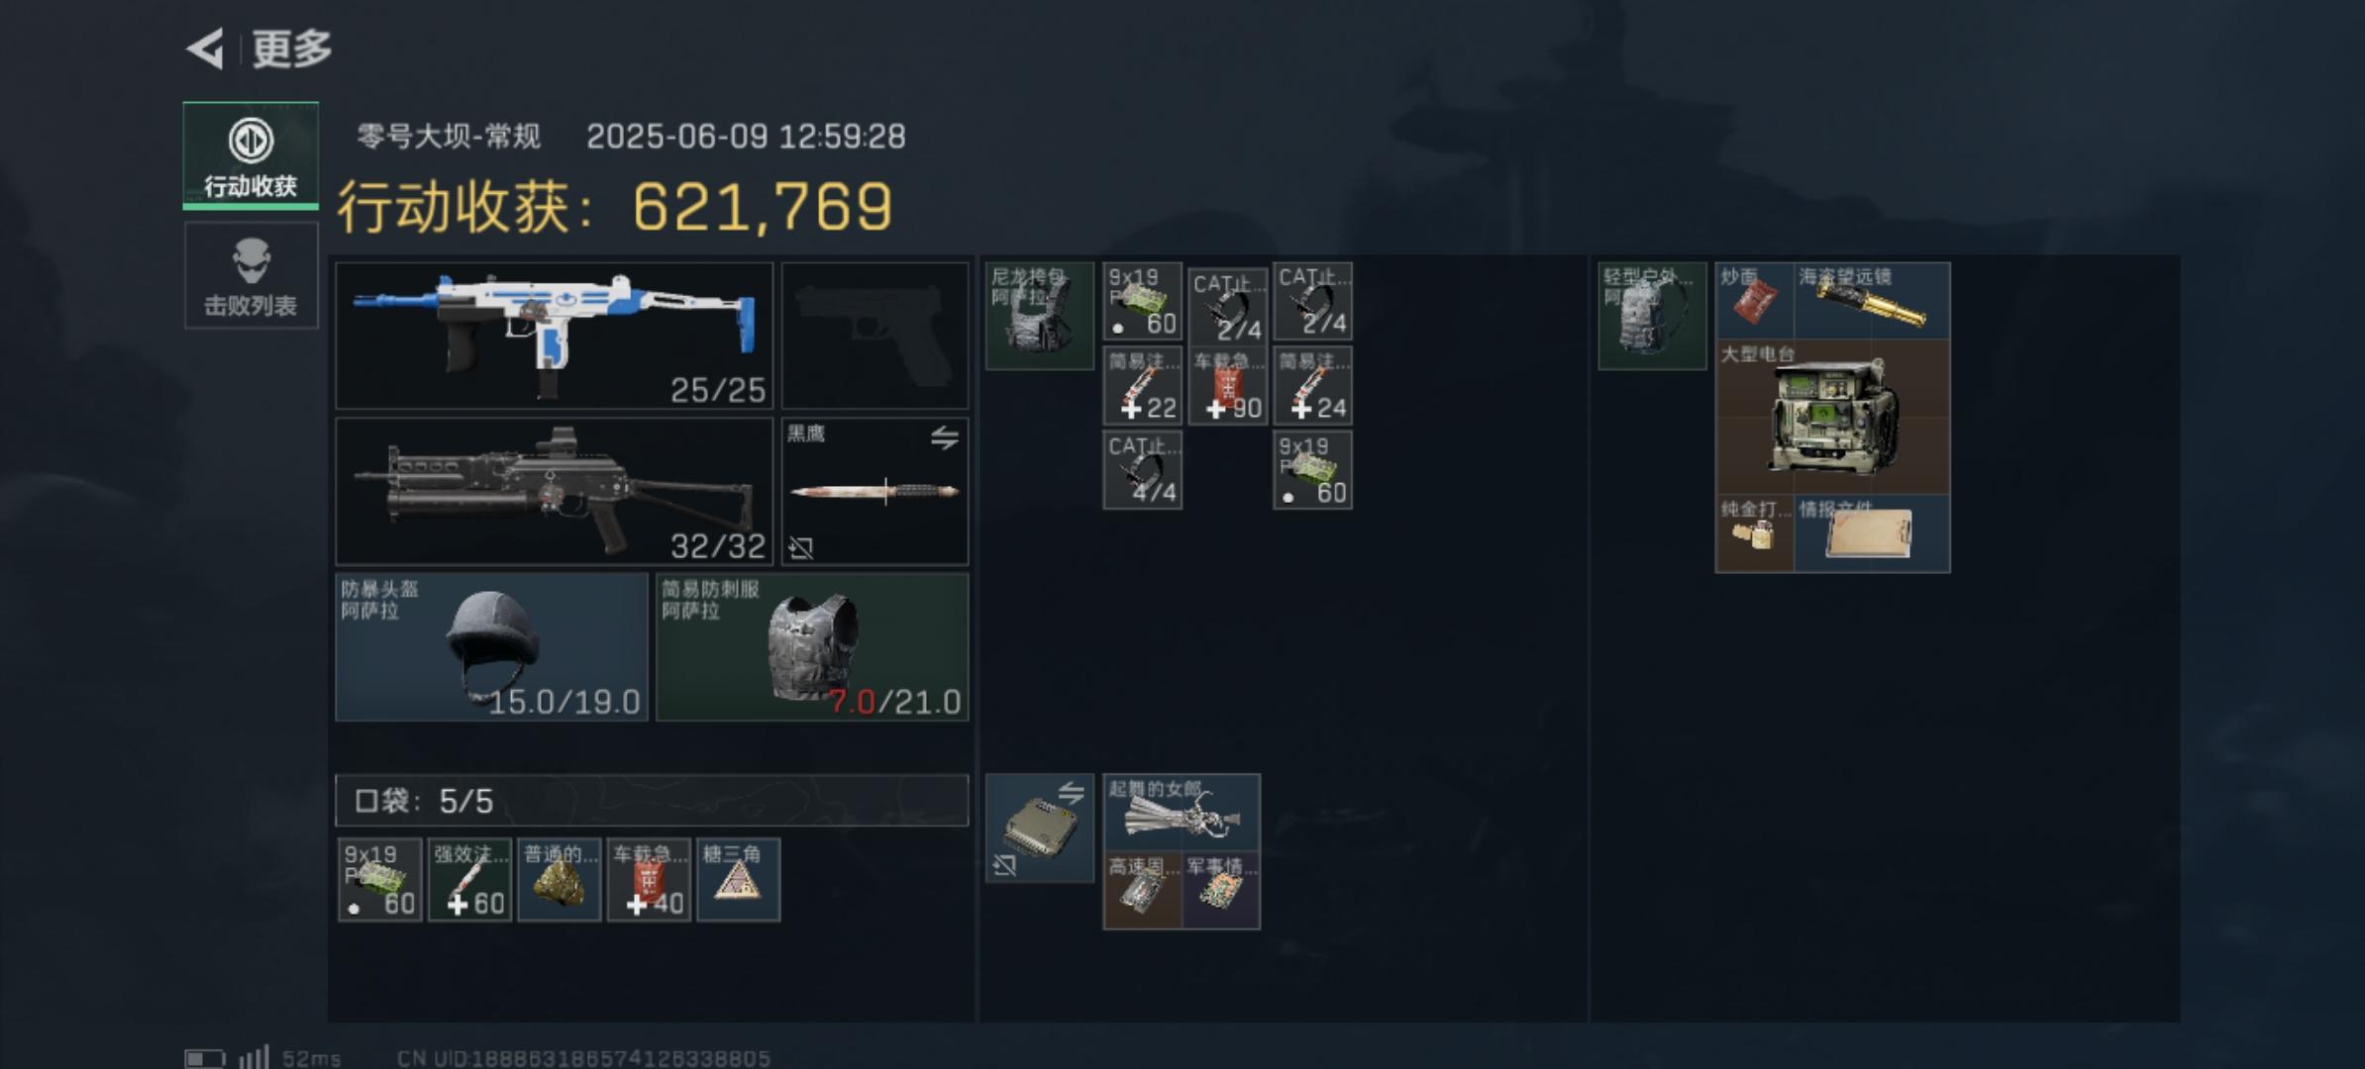Click the 防暴头盔 helmet item

pos(491,647)
